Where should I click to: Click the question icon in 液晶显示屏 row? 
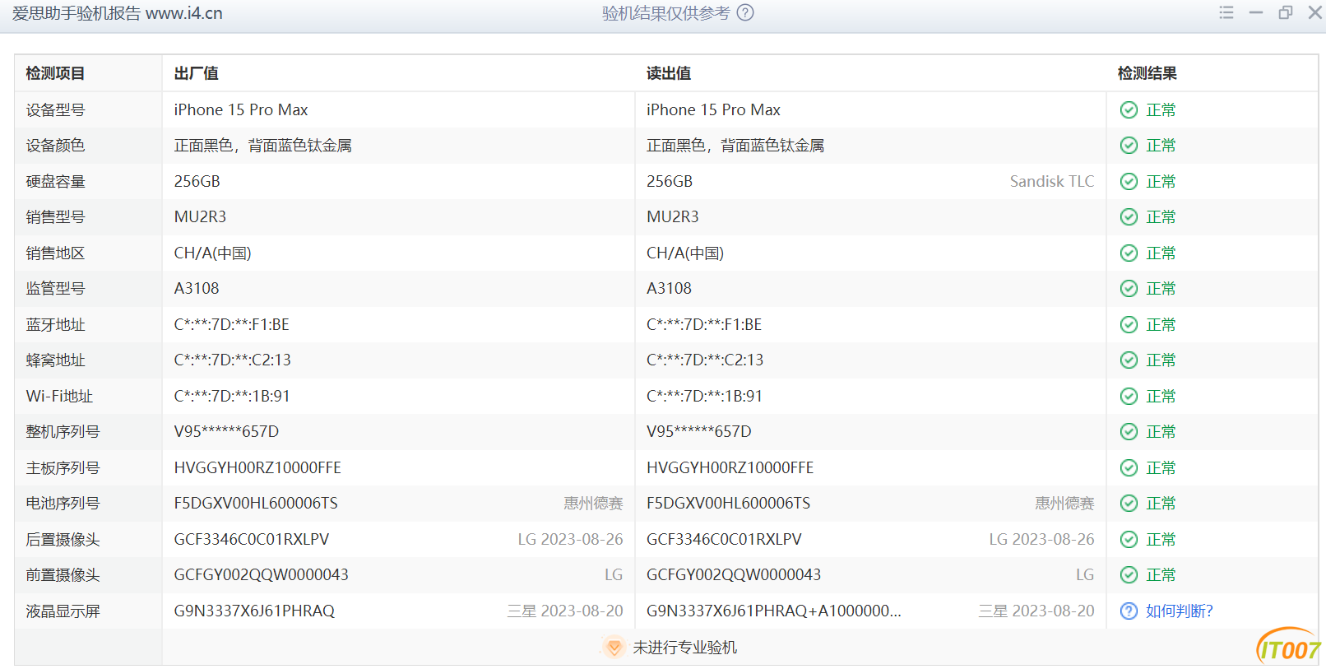(x=1129, y=611)
